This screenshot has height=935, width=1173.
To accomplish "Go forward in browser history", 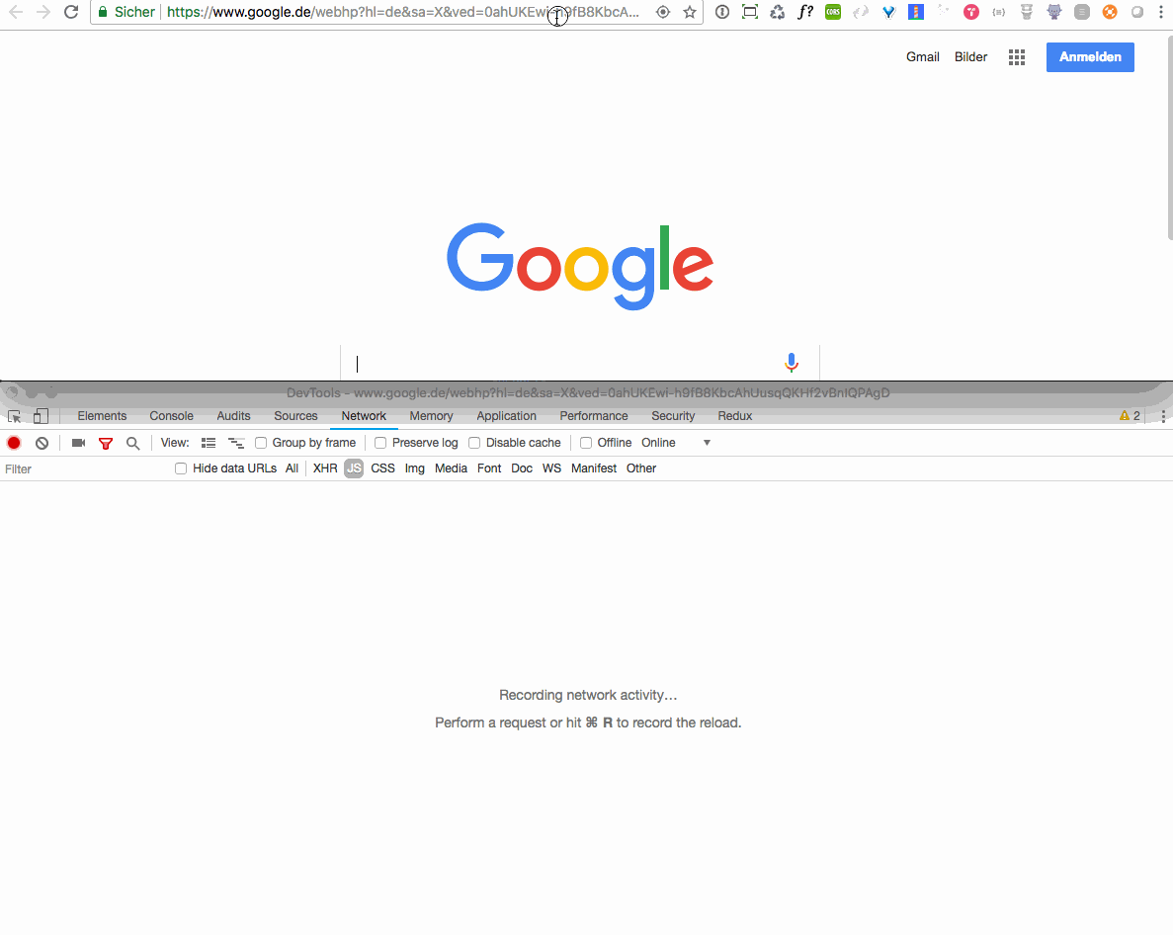I will pyautogui.click(x=43, y=12).
